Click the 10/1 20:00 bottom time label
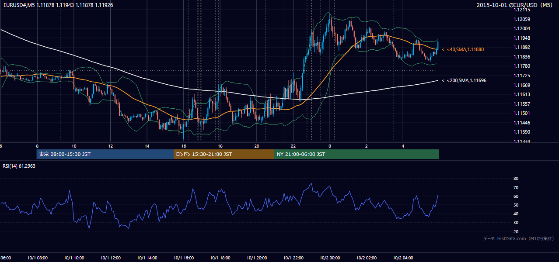 point(257,258)
